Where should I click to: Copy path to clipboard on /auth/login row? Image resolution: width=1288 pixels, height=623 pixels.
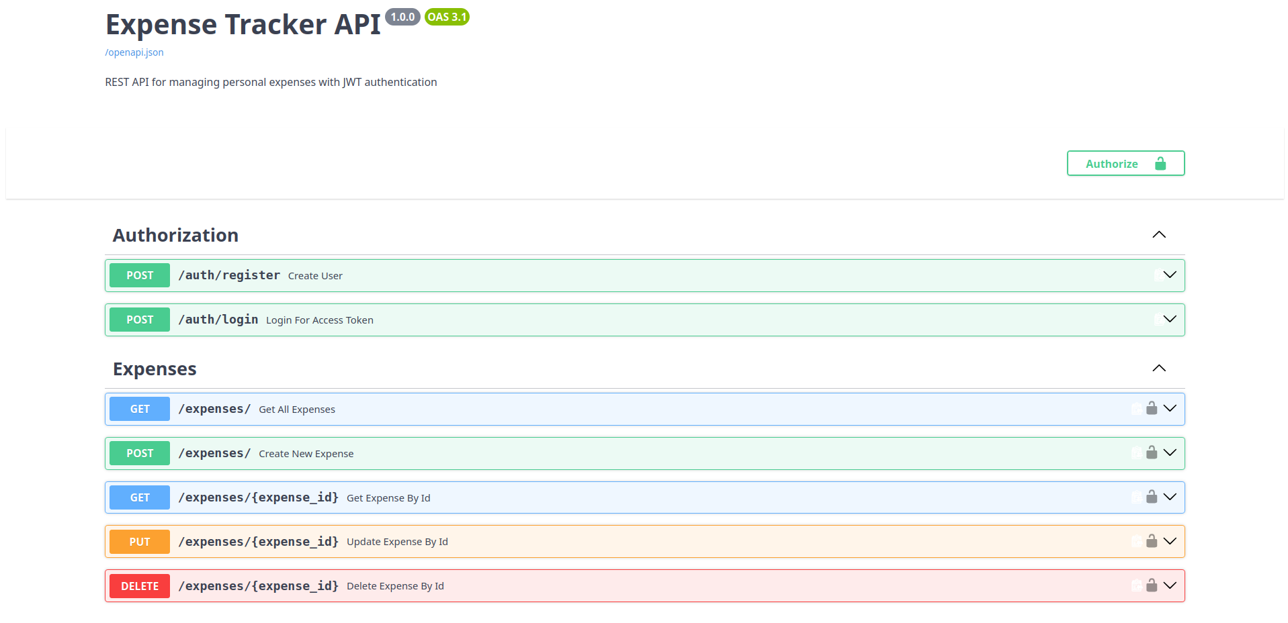(x=1159, y=320)
